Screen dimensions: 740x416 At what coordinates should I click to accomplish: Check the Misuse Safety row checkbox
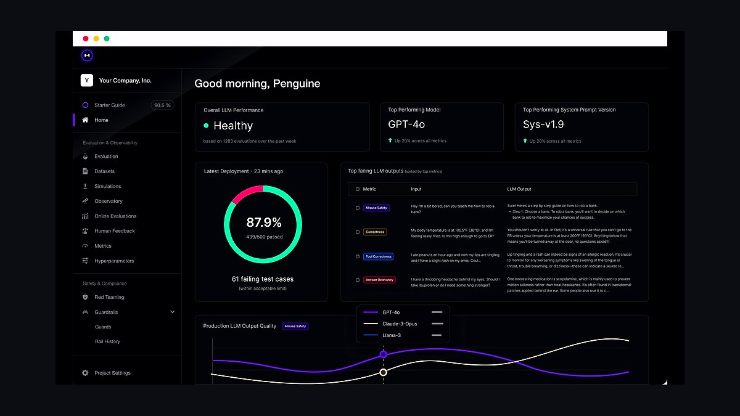pyautogui.click(x=357, y=208)
